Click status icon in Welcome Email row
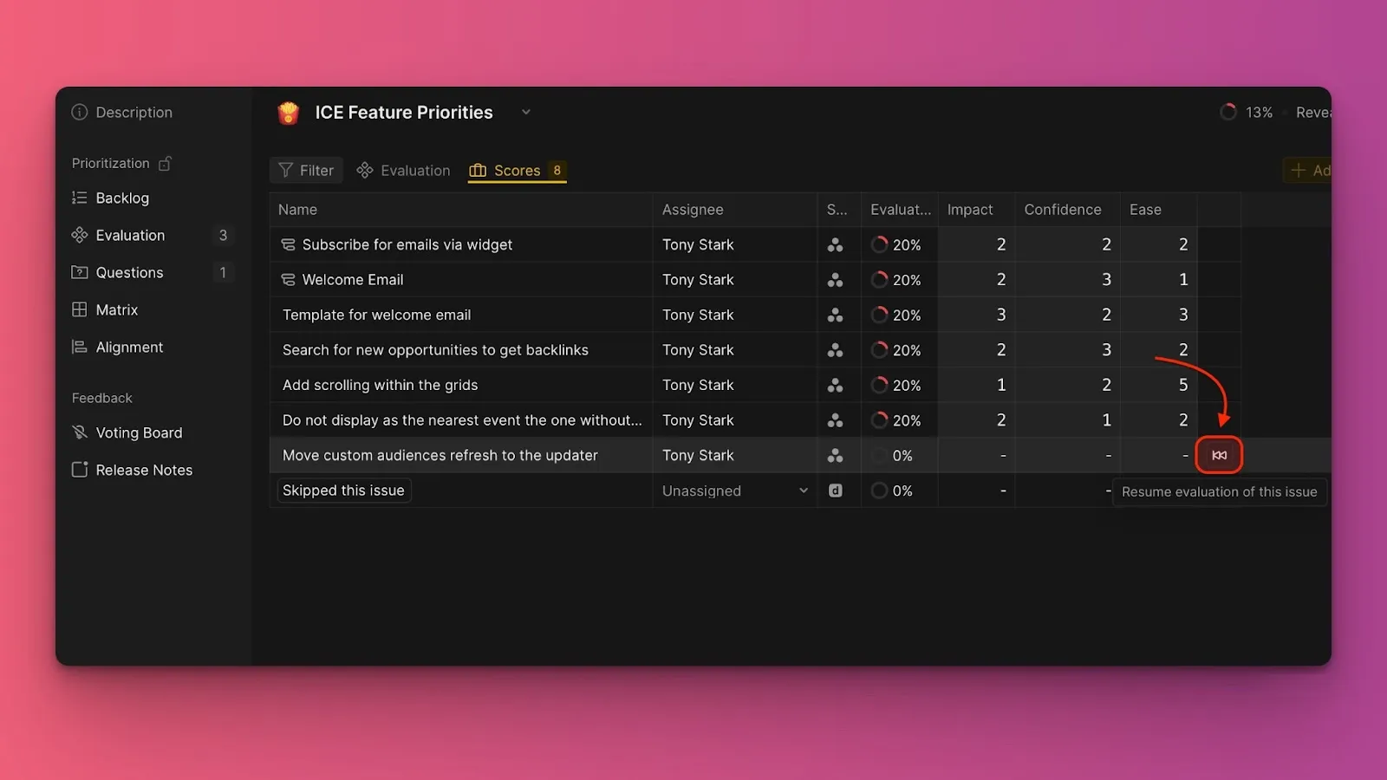This screenshot has width=1387, height=780. tap(835, 280)
